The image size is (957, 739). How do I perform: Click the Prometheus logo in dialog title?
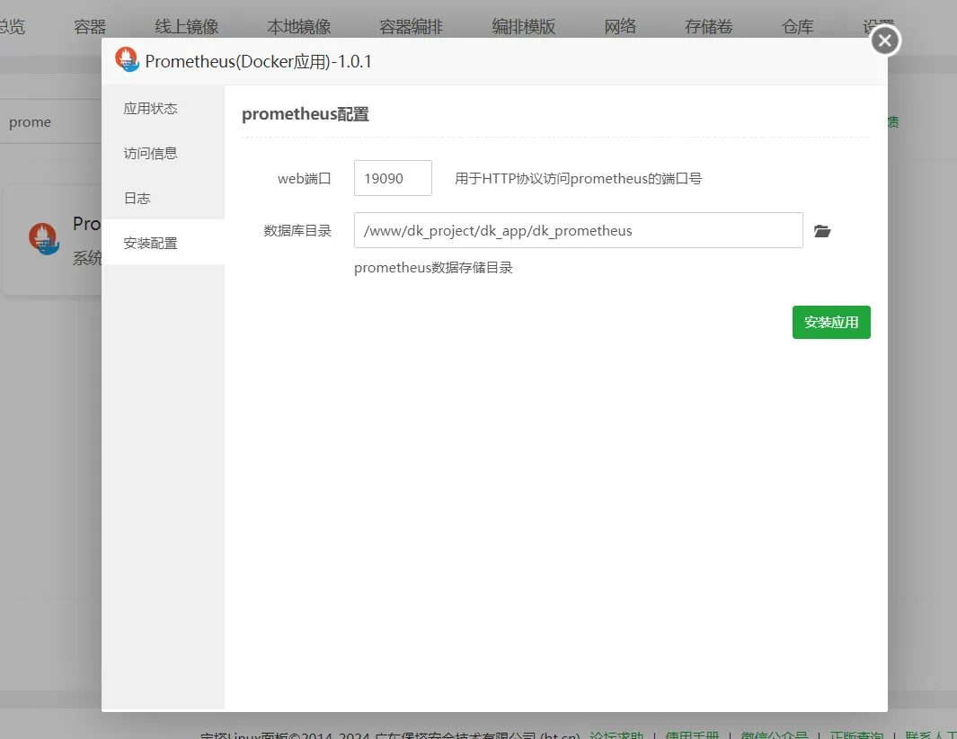pyautogui.click(x=127, y=60)
